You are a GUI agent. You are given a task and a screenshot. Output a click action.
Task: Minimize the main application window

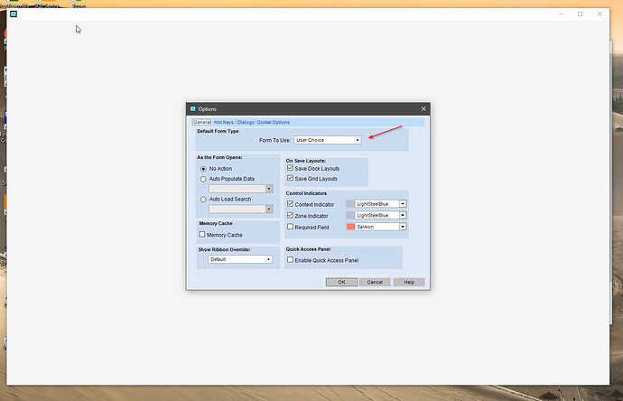pyautogui.click(x=561, y=14)
